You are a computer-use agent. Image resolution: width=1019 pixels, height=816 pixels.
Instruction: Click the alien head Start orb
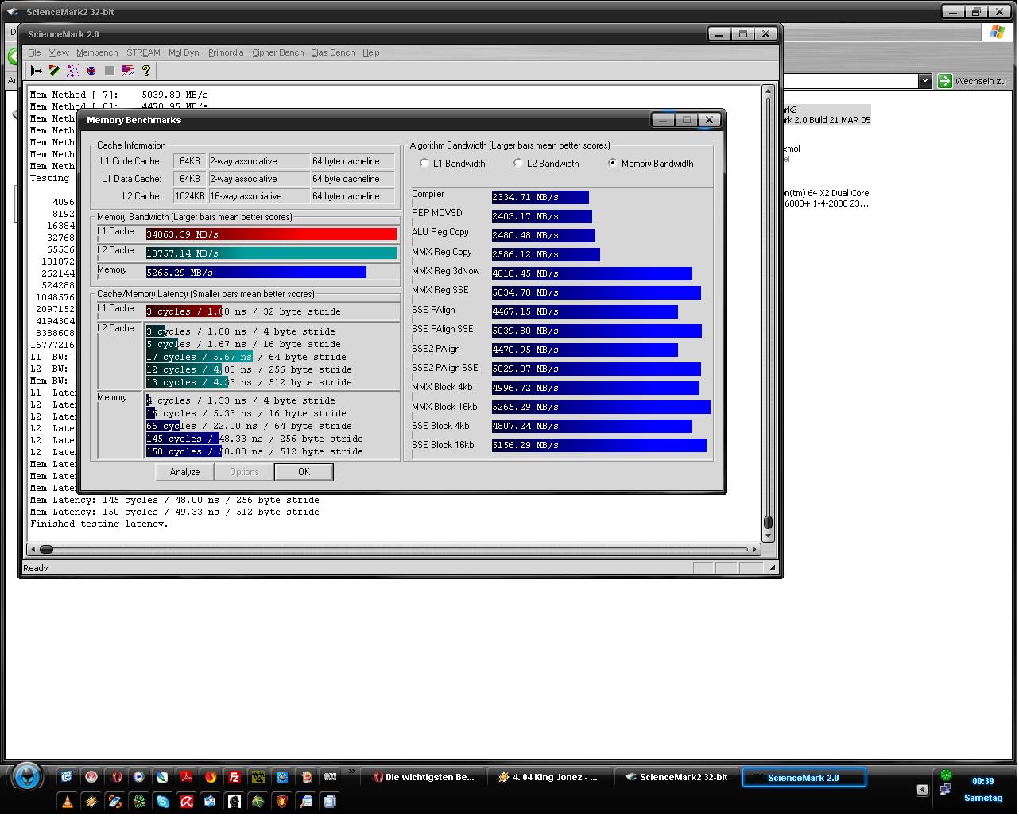coord(26,777)
